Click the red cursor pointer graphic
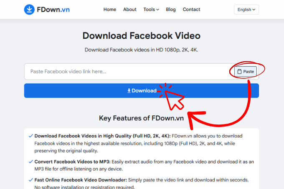This screenshot has height=189, width=284. tap(174, 98)
